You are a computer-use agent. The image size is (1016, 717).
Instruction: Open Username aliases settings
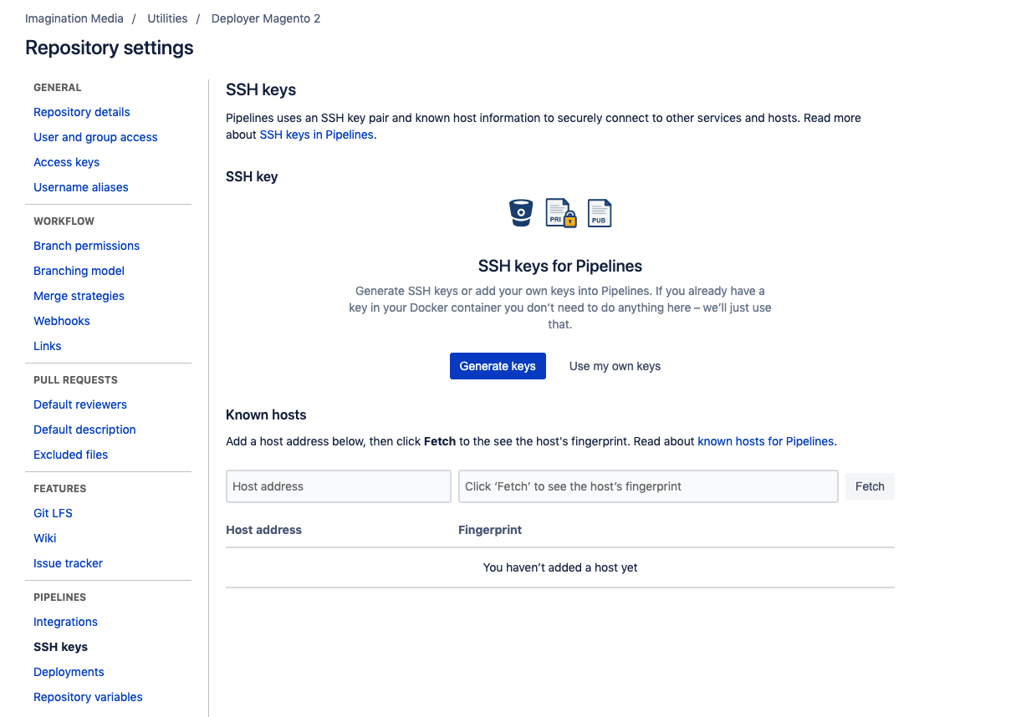81,187
